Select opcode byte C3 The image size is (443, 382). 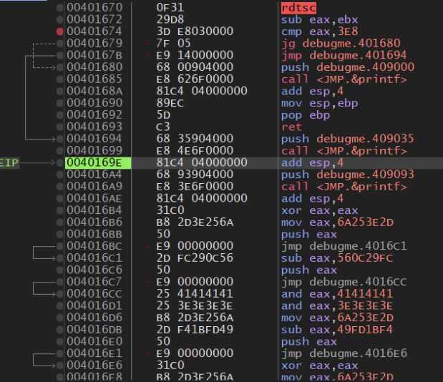(x=163, y=127)
